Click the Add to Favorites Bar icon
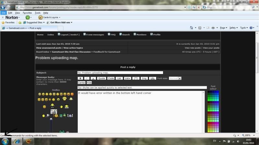This screenshot has height=145, width=259. click(x=20, y=23)
